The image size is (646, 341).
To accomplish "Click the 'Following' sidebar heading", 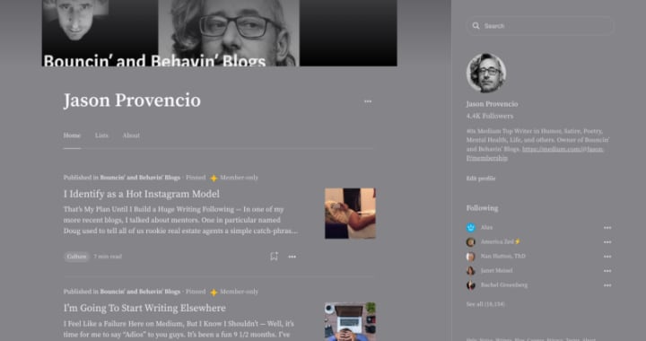I will (x=482, y=208).
